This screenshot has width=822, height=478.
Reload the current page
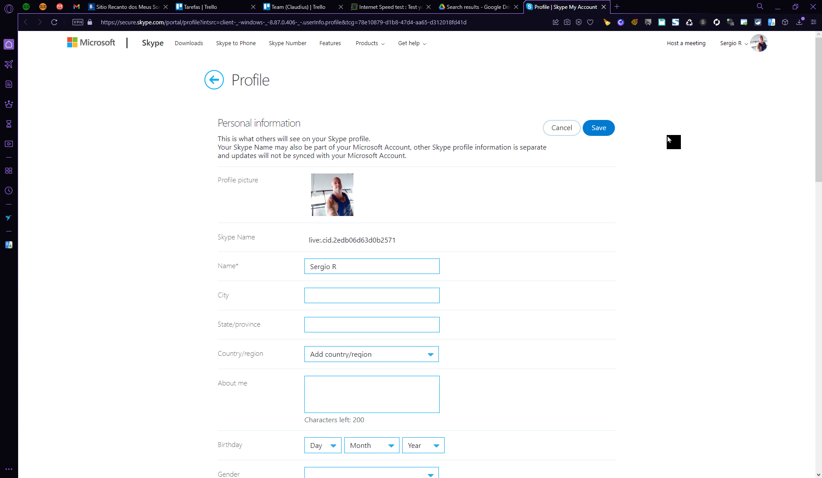click(x=54, y=22)
